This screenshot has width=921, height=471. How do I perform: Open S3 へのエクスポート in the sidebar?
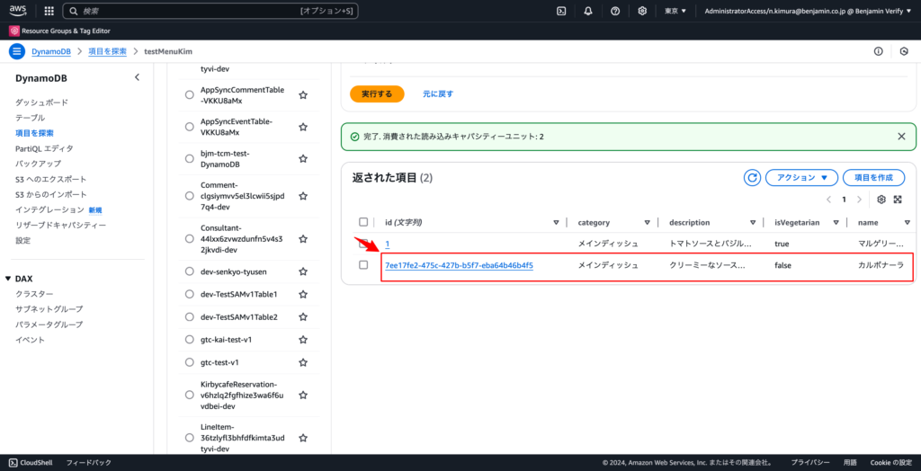pos(51,179)
